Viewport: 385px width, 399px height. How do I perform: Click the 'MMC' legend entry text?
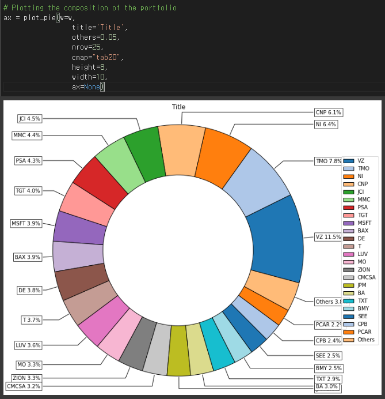tap(364, 199)
